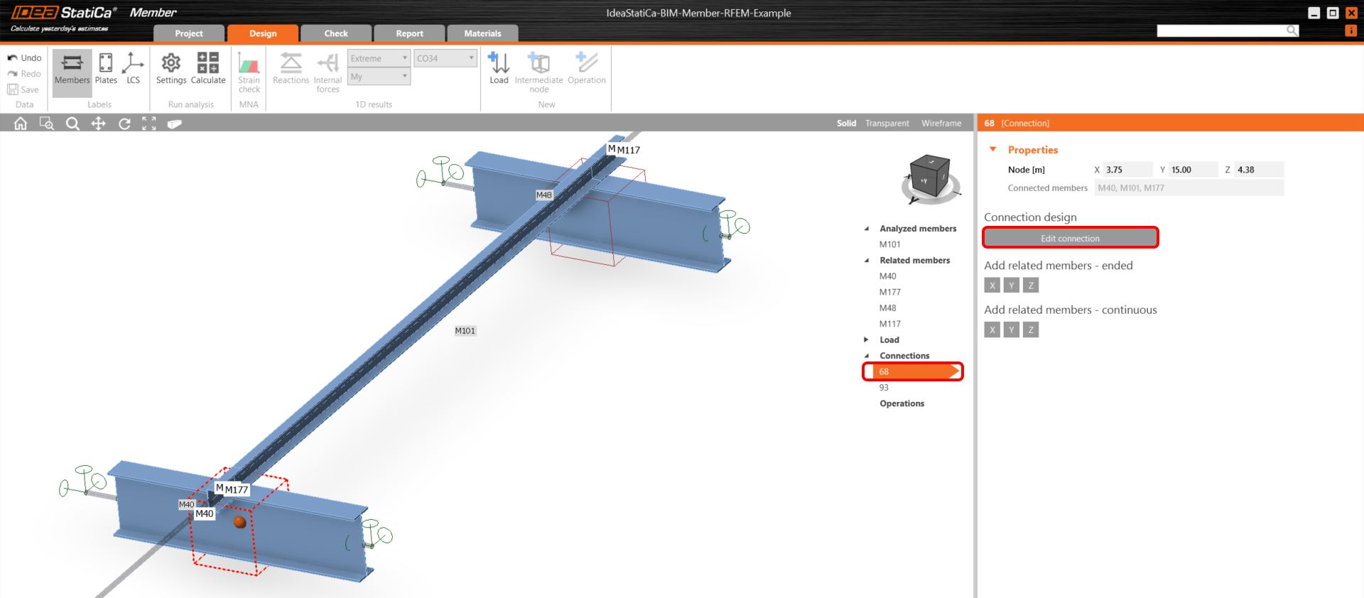The height and width of the screenshot is (598, 1364).
Task: Click the rotate view icon
Action: [x=124, y=124]
